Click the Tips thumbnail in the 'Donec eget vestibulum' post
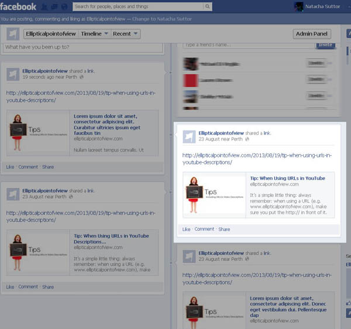The image size is (351, 329). click(x=215, y=311)
